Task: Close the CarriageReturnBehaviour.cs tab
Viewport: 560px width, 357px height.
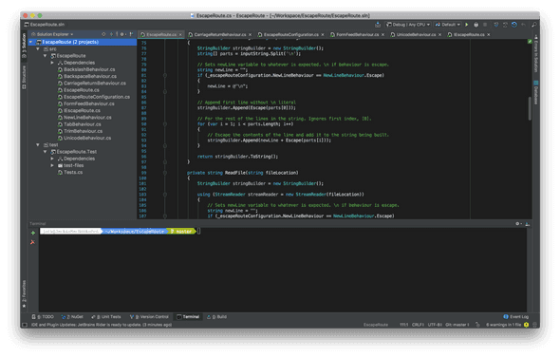Action: coord(250,35)
